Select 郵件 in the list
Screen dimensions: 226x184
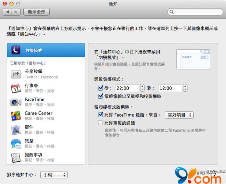click(x=46, y=130)
